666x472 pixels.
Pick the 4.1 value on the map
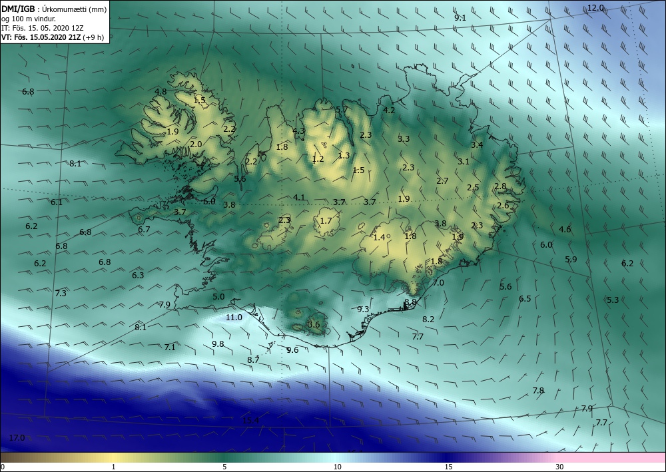(299, 197)
